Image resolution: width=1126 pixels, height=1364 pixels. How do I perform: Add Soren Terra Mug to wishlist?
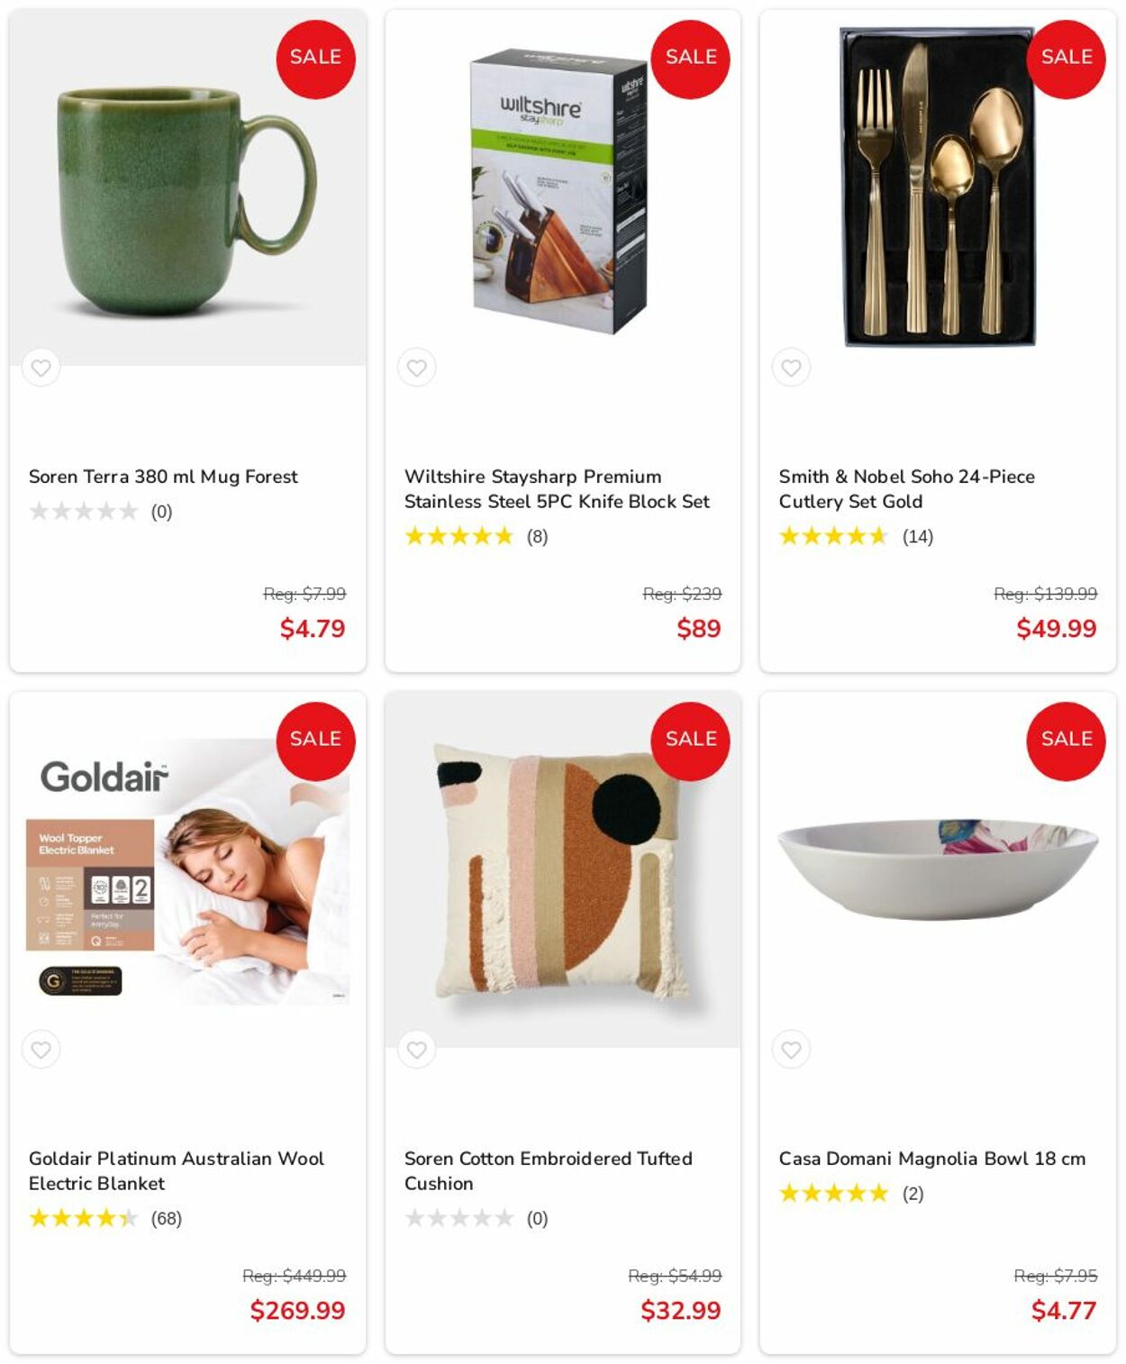coord(41,368)
